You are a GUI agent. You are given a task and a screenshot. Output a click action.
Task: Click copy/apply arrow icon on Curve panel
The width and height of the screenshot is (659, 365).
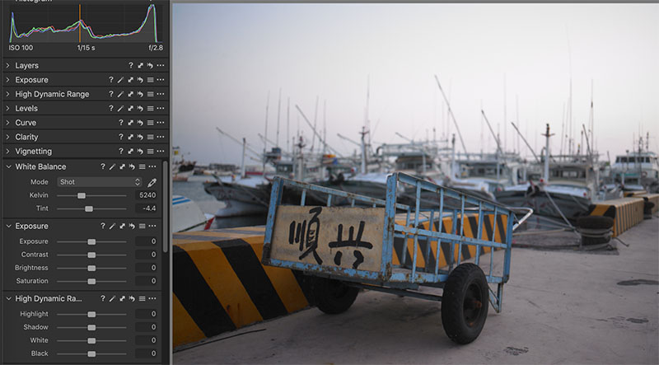click(131, 123)
